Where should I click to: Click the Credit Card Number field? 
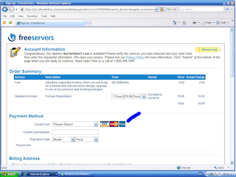[75, 132]
